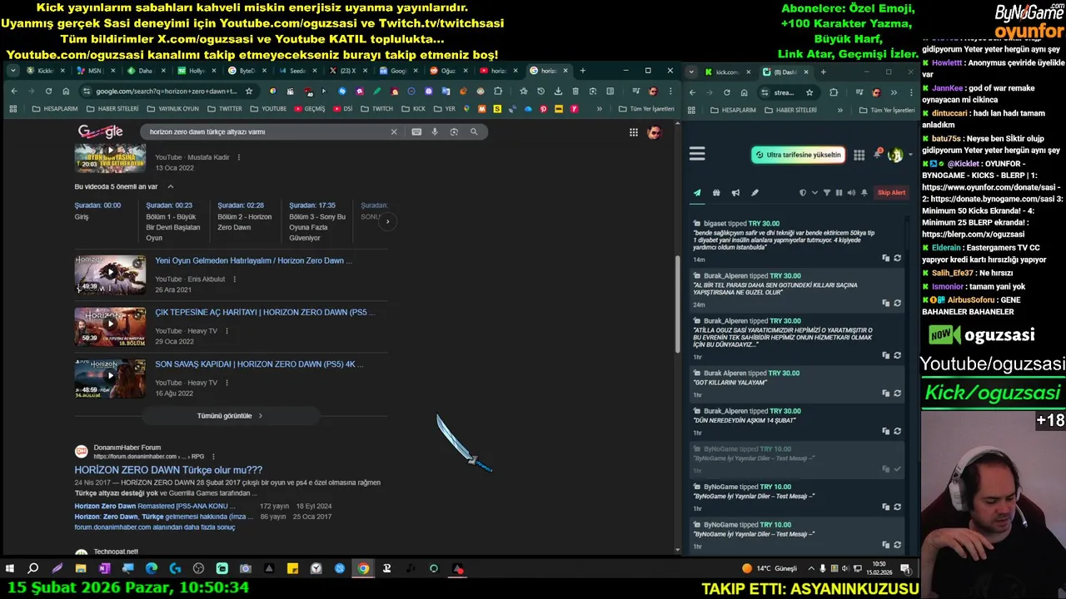Reload the Google search page
Viewport: 1066px width, 599px height.
48,92
